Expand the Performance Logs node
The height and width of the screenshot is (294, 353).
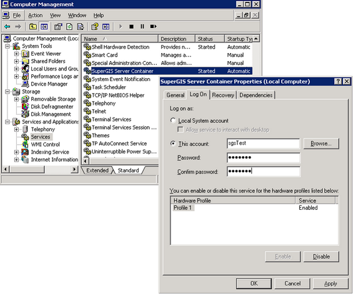(16, 77)
